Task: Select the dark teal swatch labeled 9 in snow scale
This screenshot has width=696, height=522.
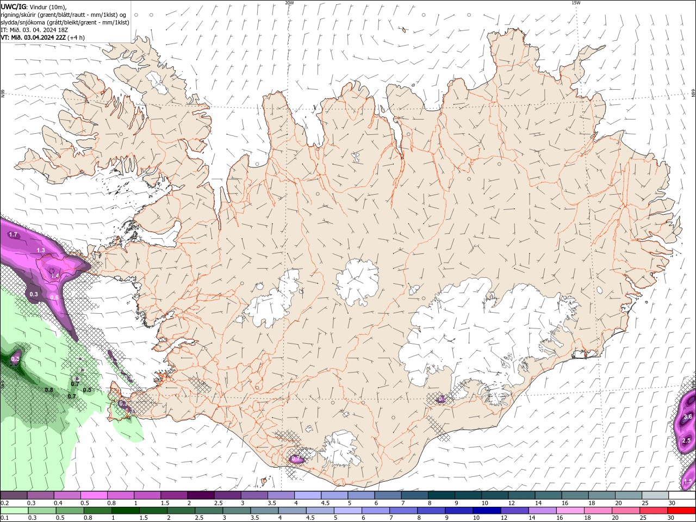Action: click(440, 495)
